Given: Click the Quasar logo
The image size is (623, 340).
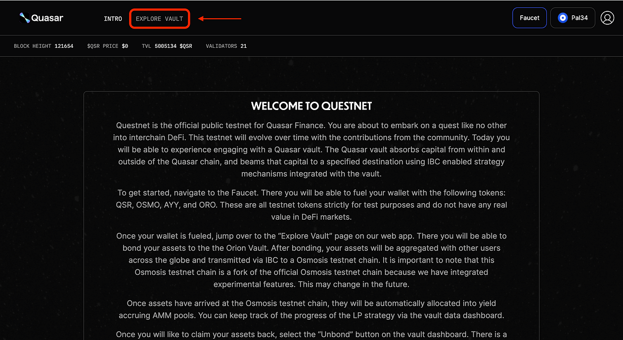Looking at the screenshot, I should [x=42, y=18].
